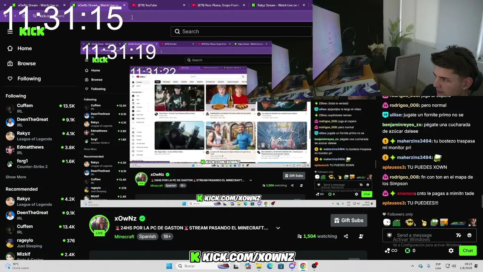The height and width of the screenshot is (272, 483).
Task: Click the green Kick logo
Action: 32,31
